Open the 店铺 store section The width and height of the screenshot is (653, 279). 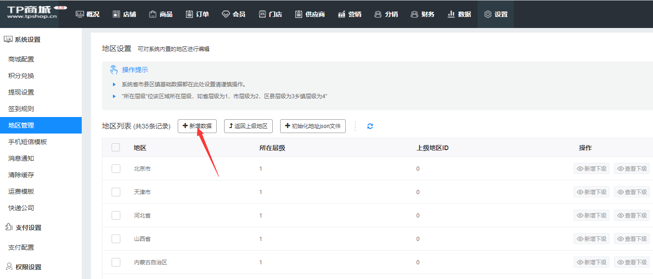[x=124, y=14]
